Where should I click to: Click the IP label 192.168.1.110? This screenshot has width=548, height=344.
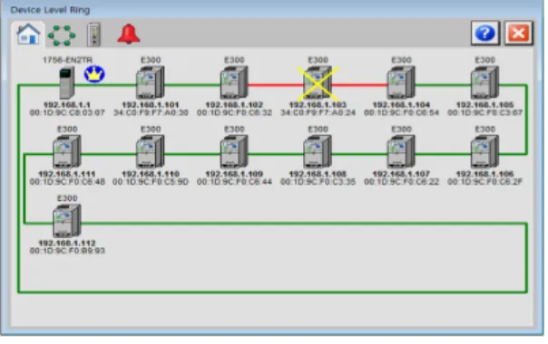pos(151,174)
